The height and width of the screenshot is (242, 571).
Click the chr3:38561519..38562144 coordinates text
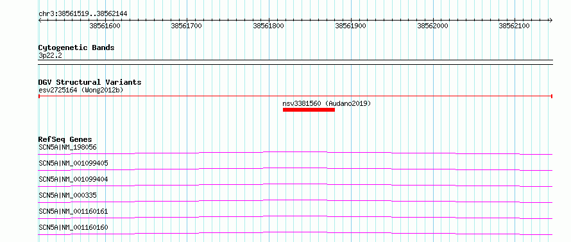tap(83, 14)
